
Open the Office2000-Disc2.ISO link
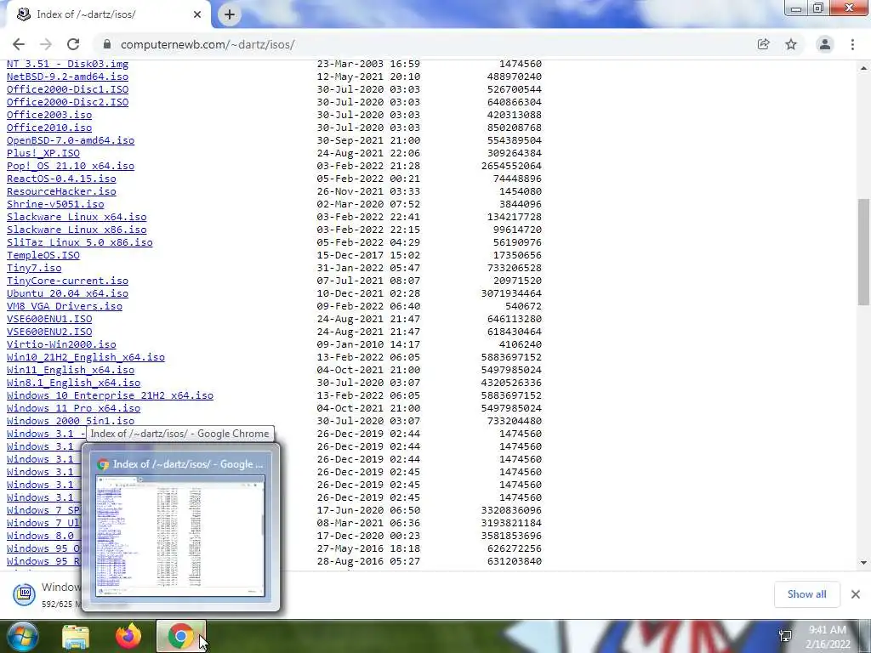(x=67, y=102)
